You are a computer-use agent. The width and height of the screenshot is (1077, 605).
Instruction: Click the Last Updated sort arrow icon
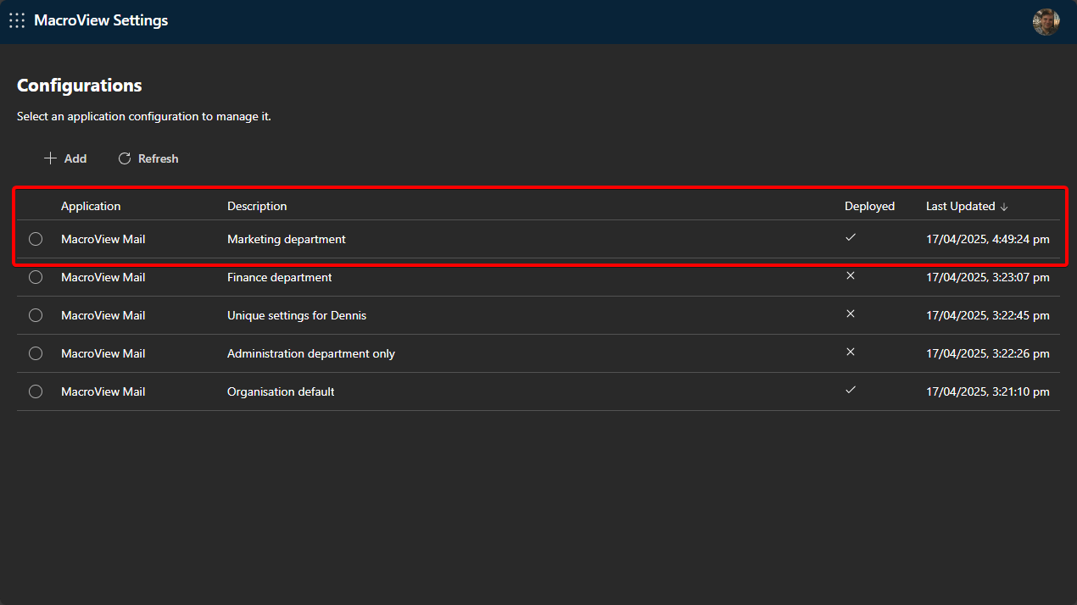click(x=1004, y=207)
